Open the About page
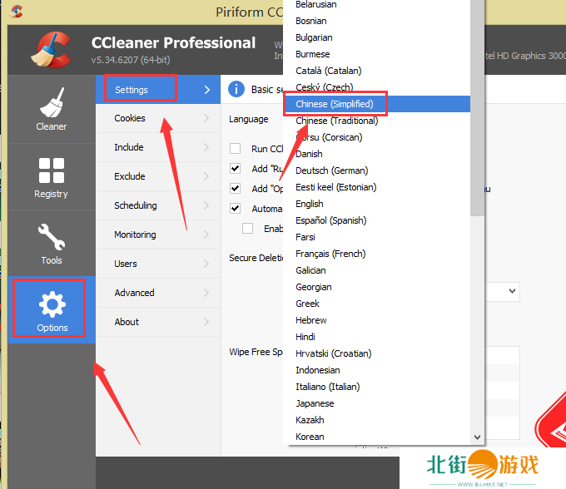566x489 pixels. (127, 322)
